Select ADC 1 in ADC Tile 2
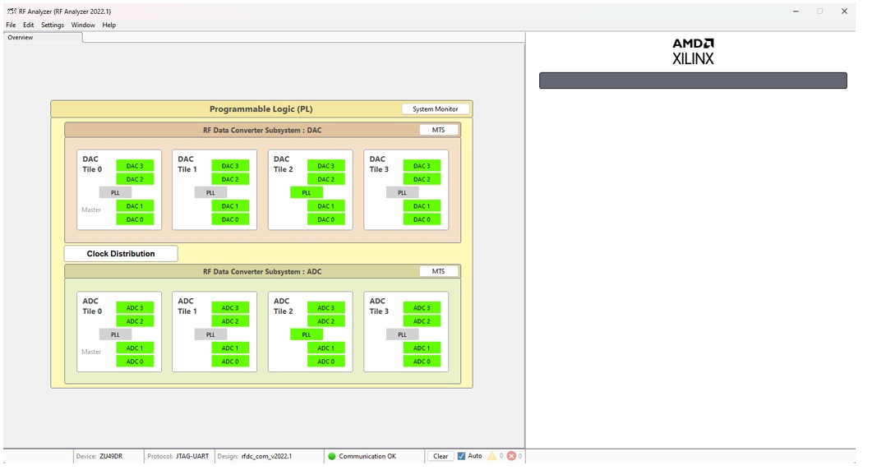 [326, 348]
